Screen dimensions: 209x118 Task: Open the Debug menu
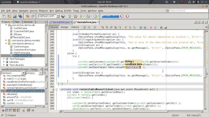point(59,11)
